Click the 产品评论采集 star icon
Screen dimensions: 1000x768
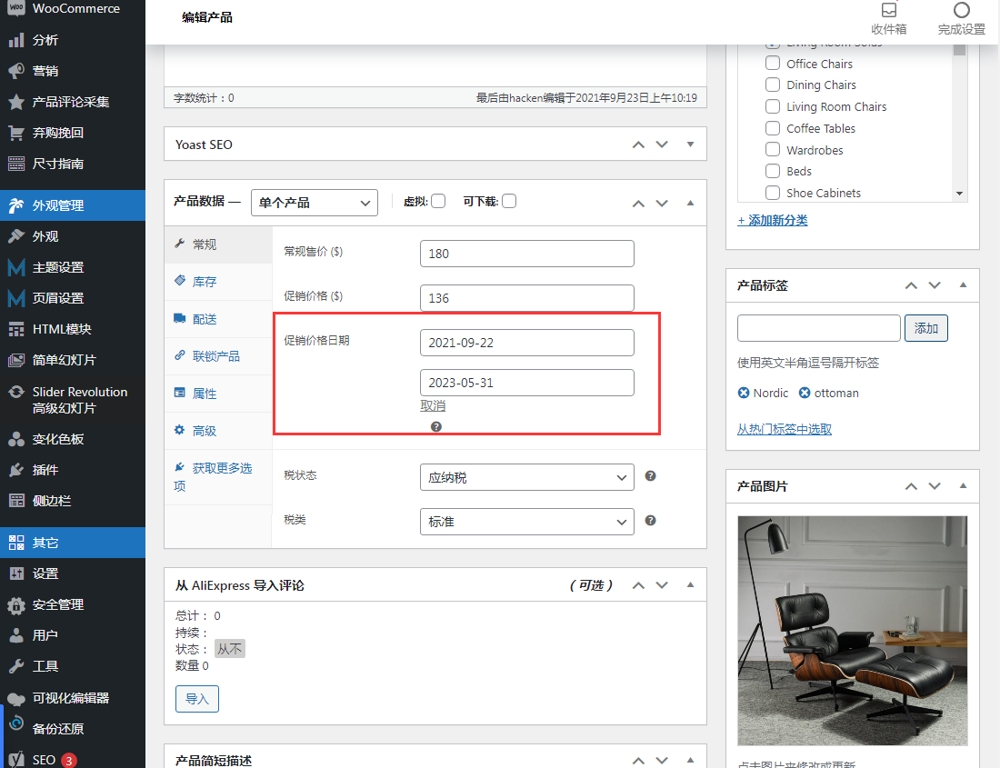(16, 102)
